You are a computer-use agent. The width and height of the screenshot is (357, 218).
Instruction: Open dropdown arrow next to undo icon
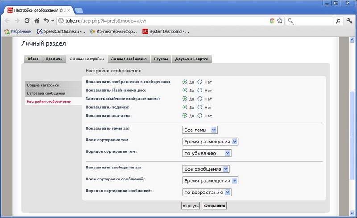[53, 21]
